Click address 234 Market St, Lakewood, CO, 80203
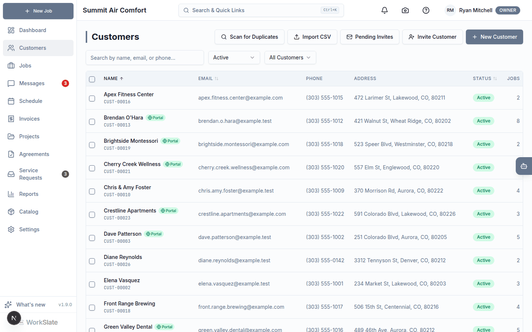This screenshot has height=332, width=532. tap(400, 284)
